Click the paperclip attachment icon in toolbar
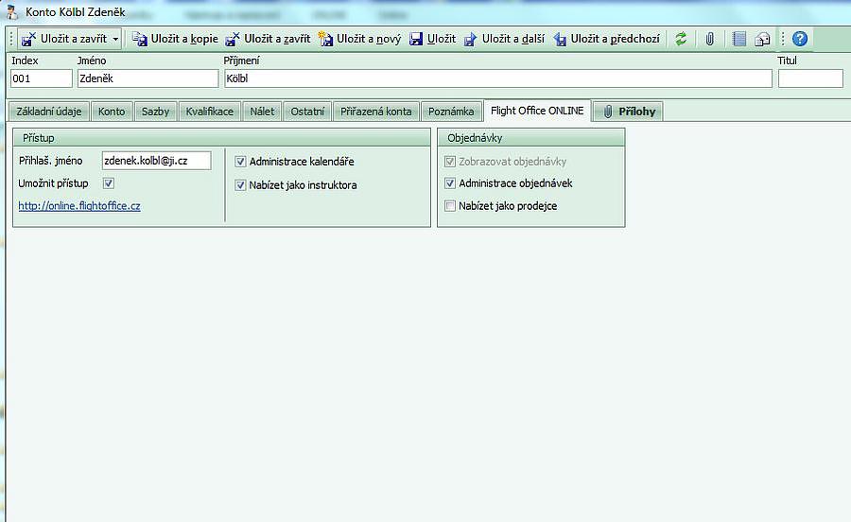This screenshot has height=522, width=851. click(x=709, y=39)
